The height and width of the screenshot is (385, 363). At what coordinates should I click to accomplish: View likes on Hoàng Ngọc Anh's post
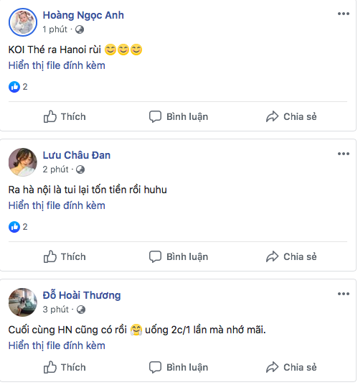(x=18, y=87)
